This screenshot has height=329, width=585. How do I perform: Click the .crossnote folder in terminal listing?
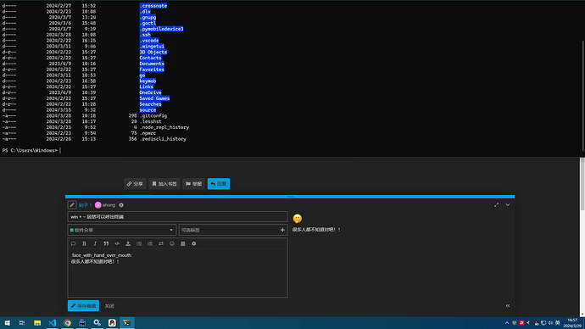click(x=153, y=6)
